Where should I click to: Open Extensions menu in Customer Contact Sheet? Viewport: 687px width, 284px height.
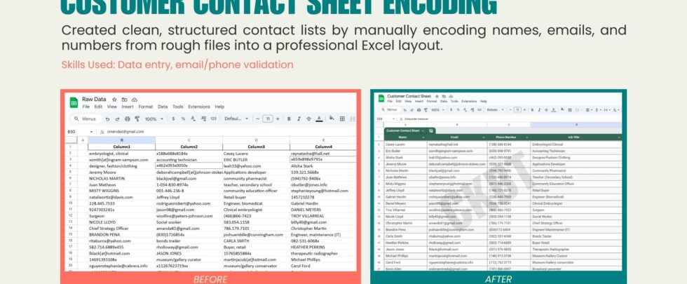click(468, 102)
